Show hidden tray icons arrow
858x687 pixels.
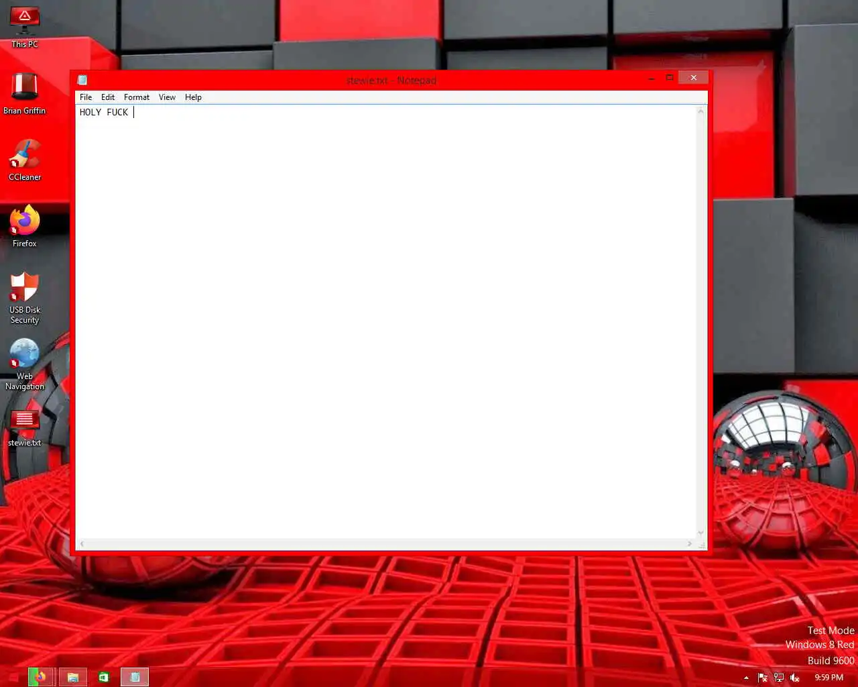(x=746, y=678)
